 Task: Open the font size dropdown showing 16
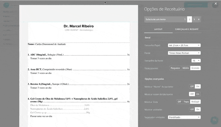pos(196,60)
